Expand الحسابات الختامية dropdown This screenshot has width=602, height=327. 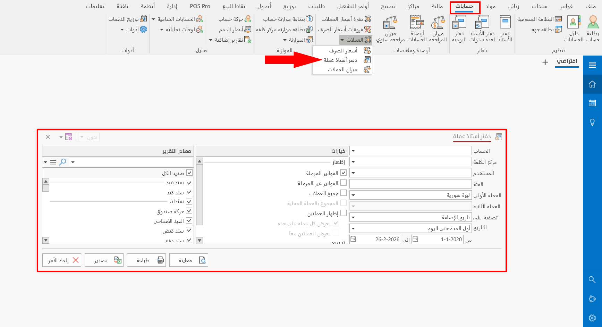click(x=177, y=19)
